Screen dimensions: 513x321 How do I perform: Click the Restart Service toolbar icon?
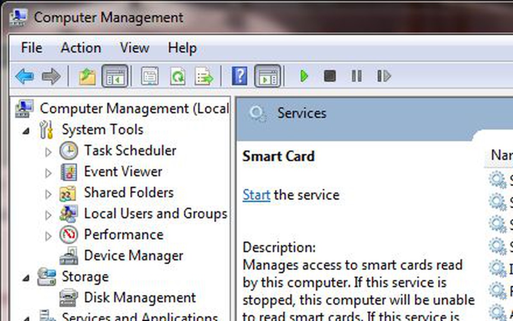384,76
